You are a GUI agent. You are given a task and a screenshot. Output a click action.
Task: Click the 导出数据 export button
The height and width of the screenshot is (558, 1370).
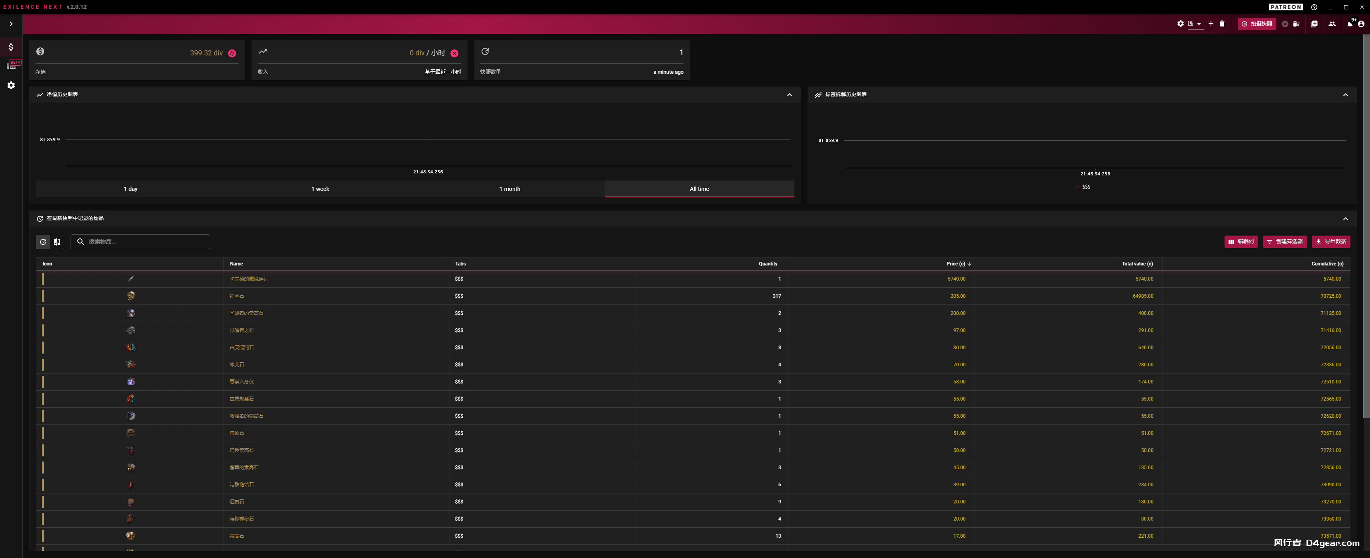tap(1331, 242)
